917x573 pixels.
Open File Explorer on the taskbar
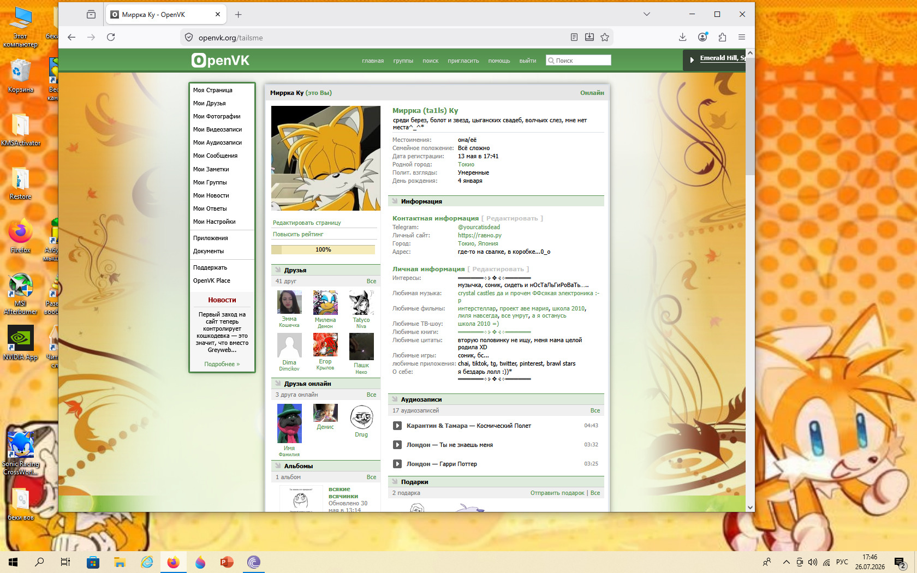(120, 562)
